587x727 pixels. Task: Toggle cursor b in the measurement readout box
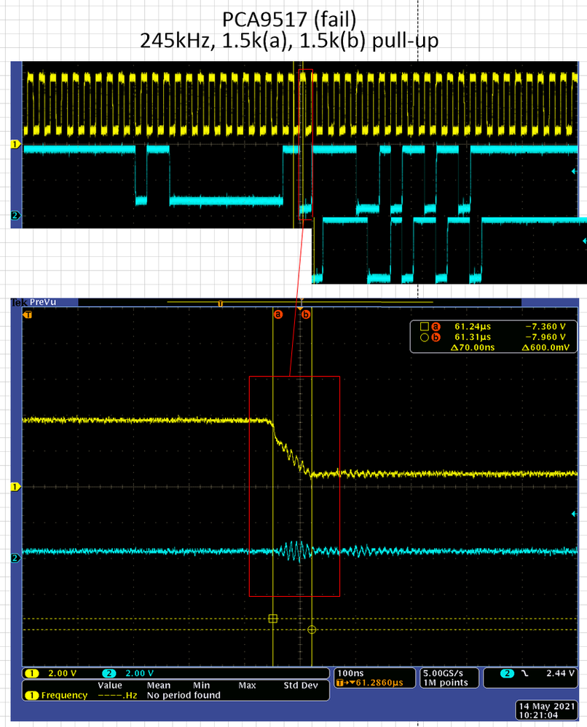pos(436,338)
